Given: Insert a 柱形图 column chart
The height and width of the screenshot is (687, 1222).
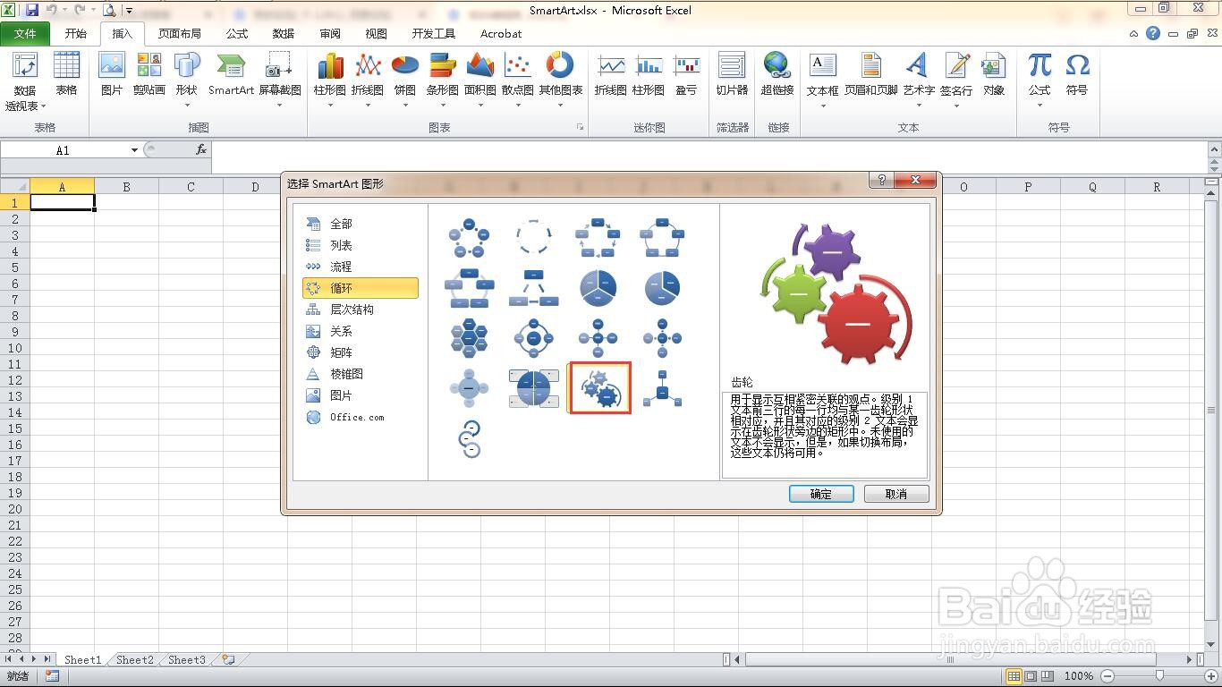Looking at the screenshot, I should (330, 81).
